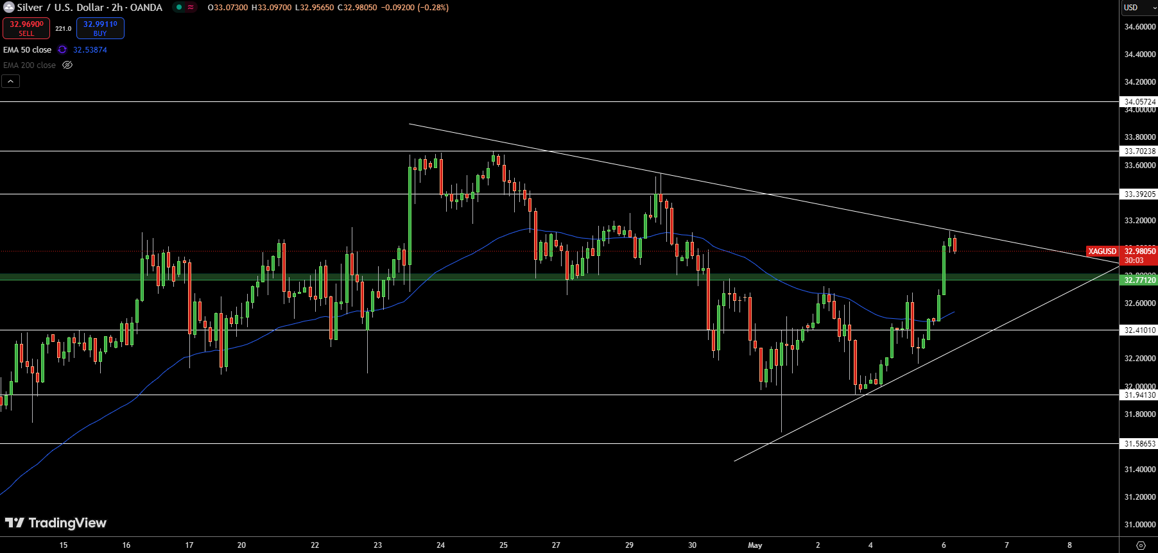
Task: Click the change value −0.09200 (−0.28%)
Action: coord(415,8)
